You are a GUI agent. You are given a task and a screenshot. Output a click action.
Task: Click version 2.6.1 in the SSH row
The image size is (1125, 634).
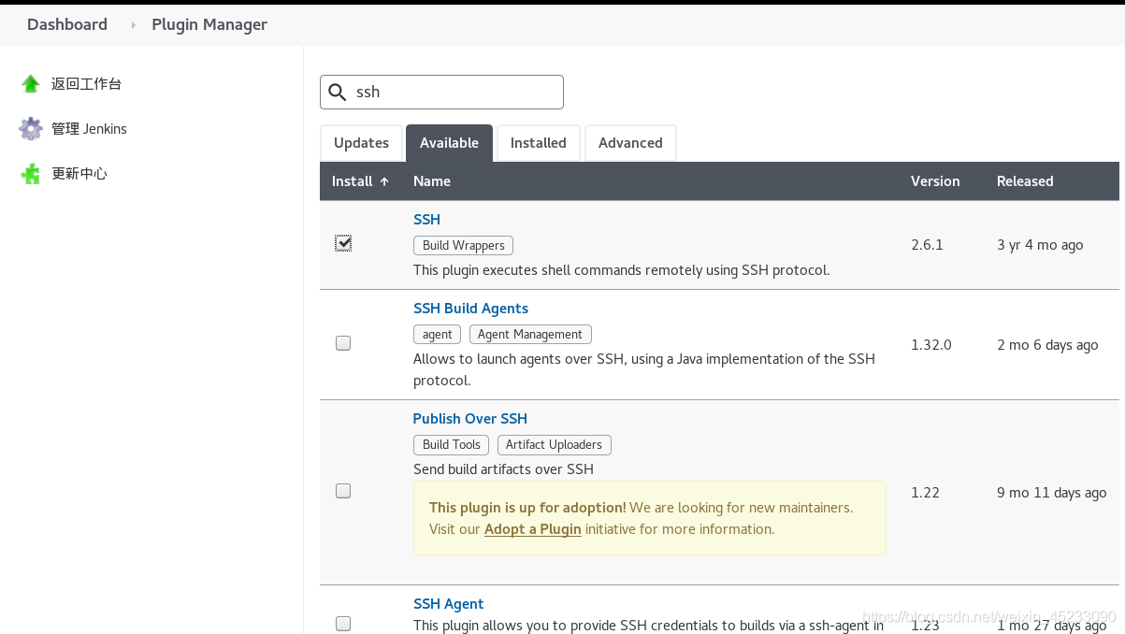[927, 245]
